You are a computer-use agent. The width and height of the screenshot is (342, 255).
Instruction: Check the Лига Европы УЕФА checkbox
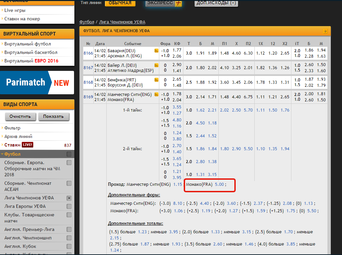[69, 207]
